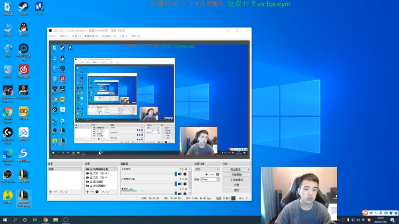Screen dimensions: 399x224
Task: Open the File menu in OBS
Action: tap(52, 36)
